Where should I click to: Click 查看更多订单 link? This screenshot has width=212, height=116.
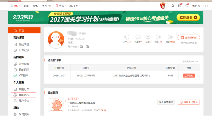pyautogui.click(x=190, y=61)
